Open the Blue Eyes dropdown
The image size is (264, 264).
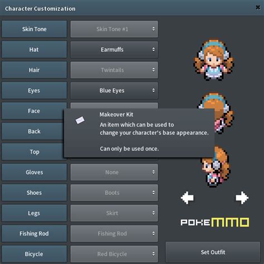114,90
